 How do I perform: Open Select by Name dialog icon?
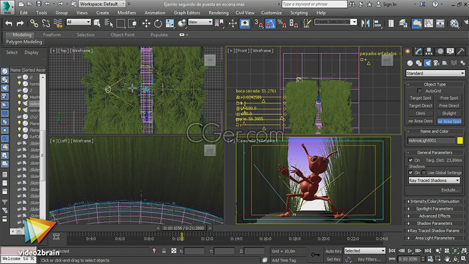[108, 23]
